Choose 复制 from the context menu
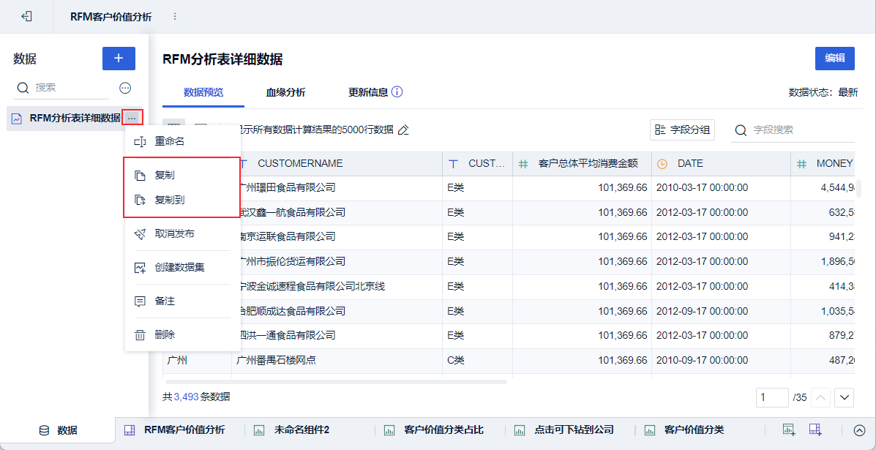This screenshot has width=876, height=450. [183, 176]
